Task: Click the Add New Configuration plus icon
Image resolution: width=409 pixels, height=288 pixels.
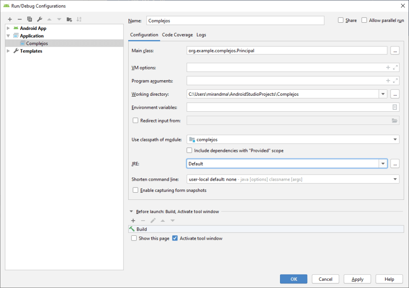Action: 10,19
